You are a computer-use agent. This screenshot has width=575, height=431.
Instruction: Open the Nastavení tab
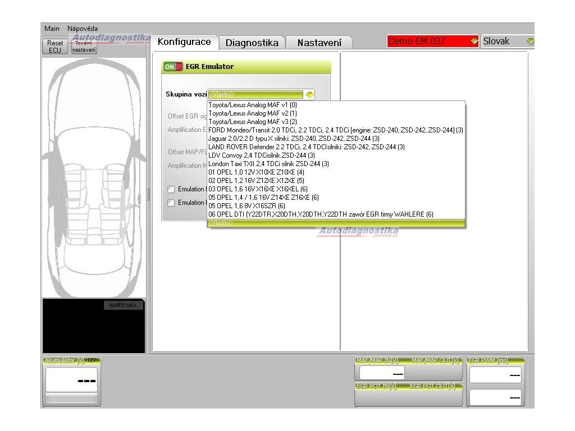319,43
